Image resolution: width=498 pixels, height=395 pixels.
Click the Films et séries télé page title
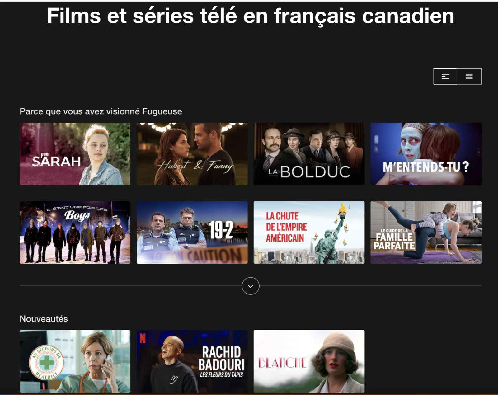click(x=251, y=16)
